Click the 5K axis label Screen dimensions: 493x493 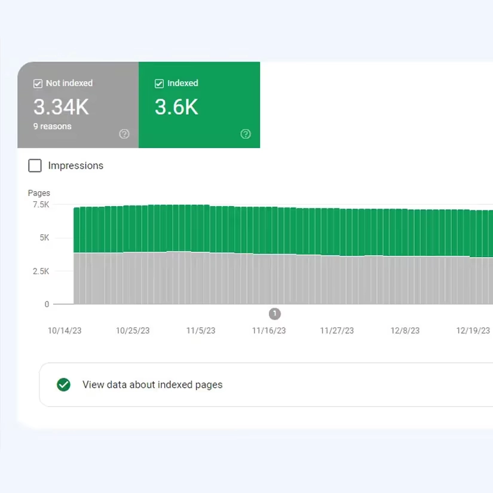point(45,238)
